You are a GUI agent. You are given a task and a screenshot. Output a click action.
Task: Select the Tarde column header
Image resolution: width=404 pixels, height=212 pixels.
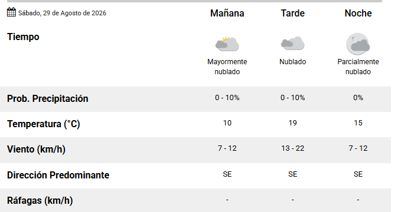(293, 13)
